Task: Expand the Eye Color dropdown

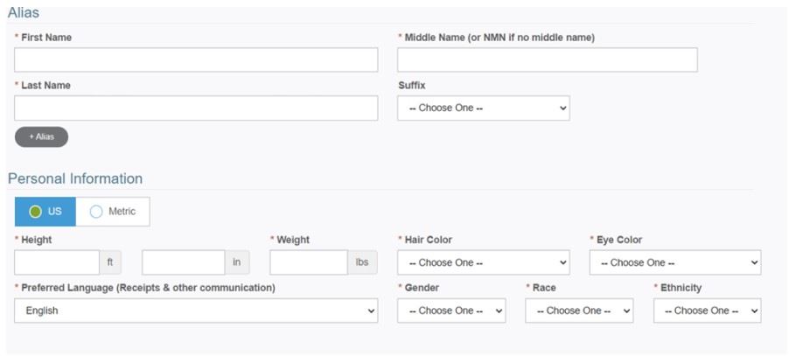Action: point(674,262)
